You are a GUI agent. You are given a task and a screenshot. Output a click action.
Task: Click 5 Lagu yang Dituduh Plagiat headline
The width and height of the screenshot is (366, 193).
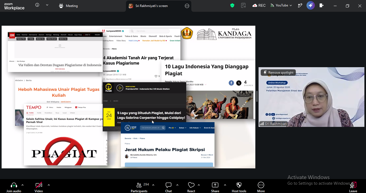point(151,115)
